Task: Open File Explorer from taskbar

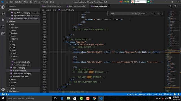Action: point(68,98)
